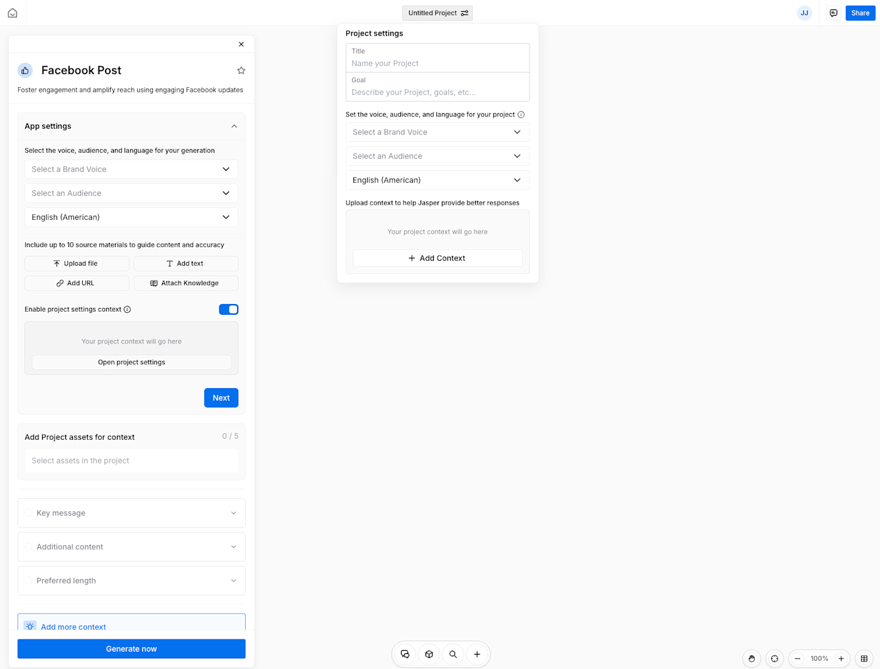Click the Generate now button

pos(131,649)
